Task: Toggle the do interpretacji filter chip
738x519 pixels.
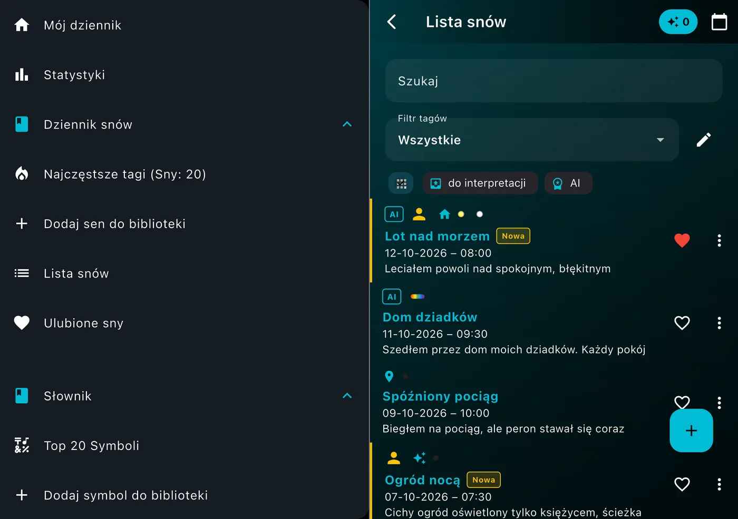Action: (x=480, y=183)
